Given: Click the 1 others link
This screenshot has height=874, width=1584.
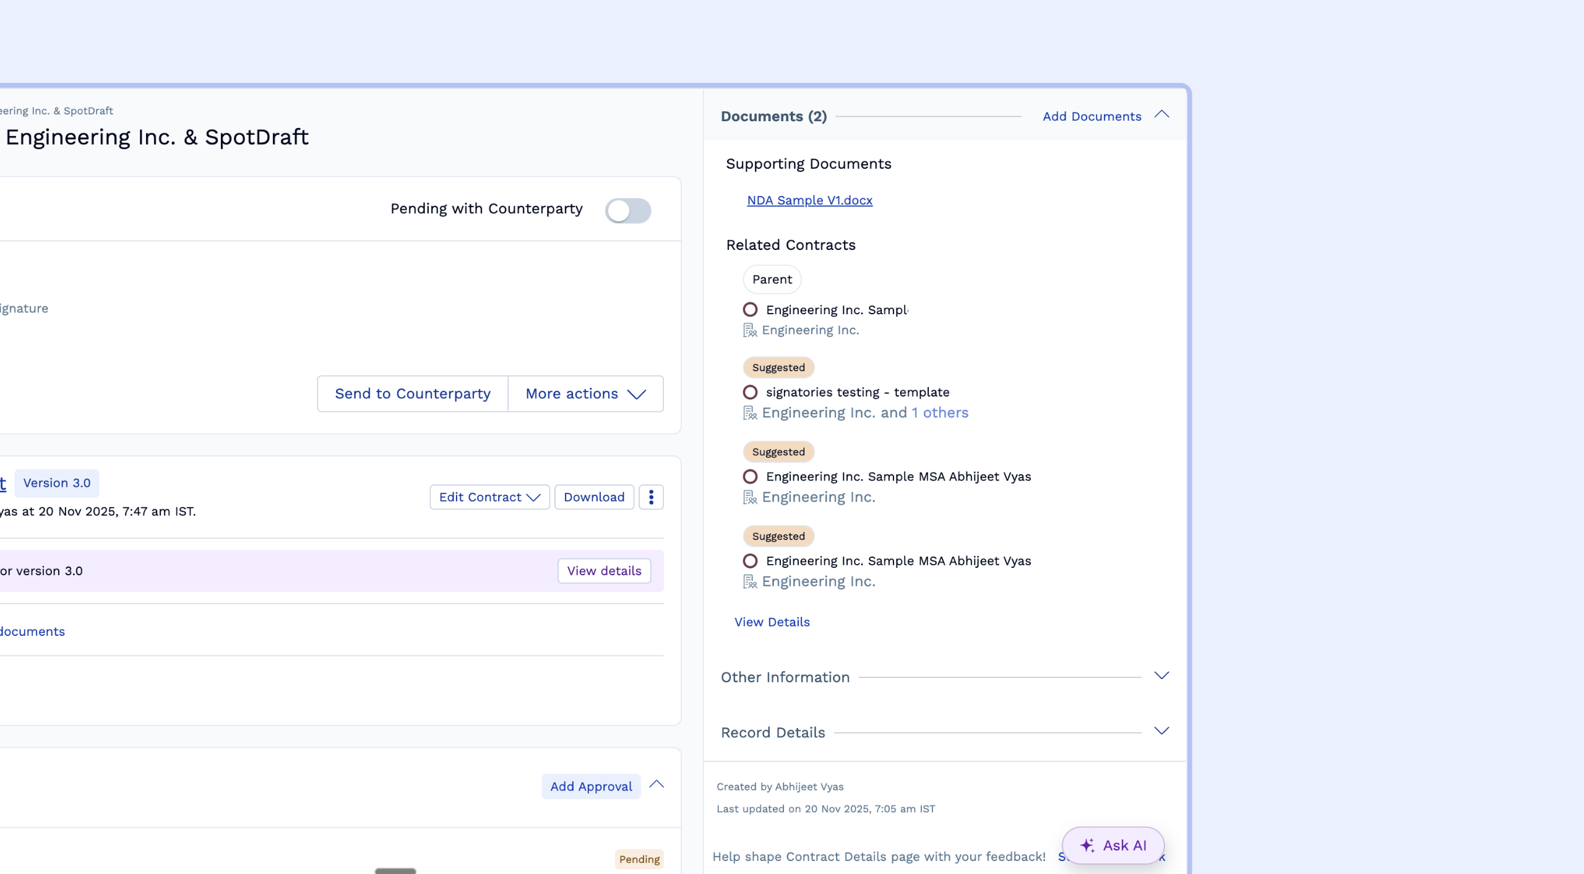Looking at the screenshot, I should tap(939, 413).
